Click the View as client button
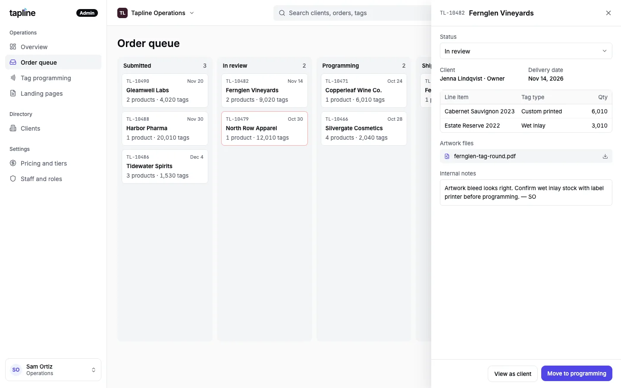 pos(513,374)
